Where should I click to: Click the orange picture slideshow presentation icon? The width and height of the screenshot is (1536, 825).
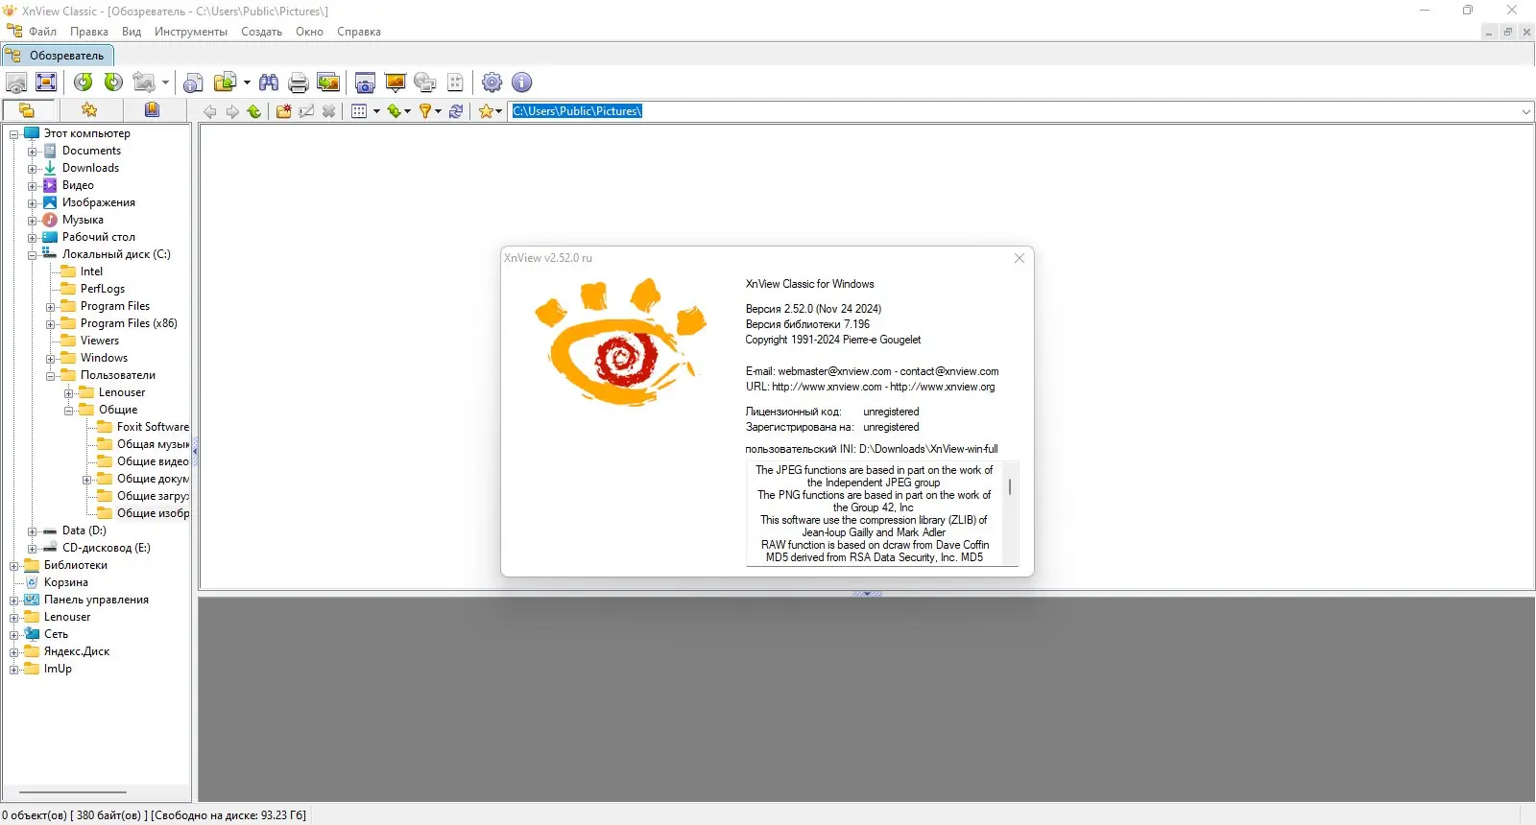tap(395, 82)
